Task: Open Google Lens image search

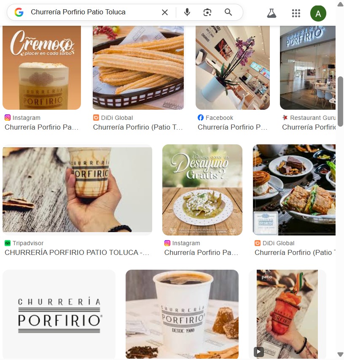Action: 207,12
